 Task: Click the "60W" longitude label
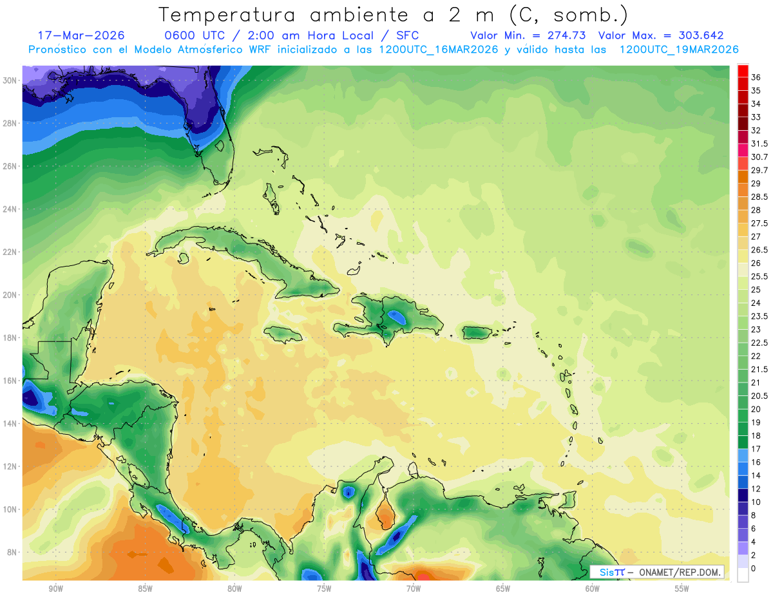click(x=593, y=589)
